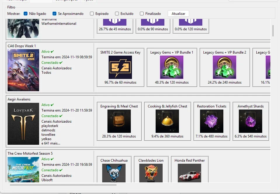Check the Excluido filter option
The image size is (280, 194).
117,13
